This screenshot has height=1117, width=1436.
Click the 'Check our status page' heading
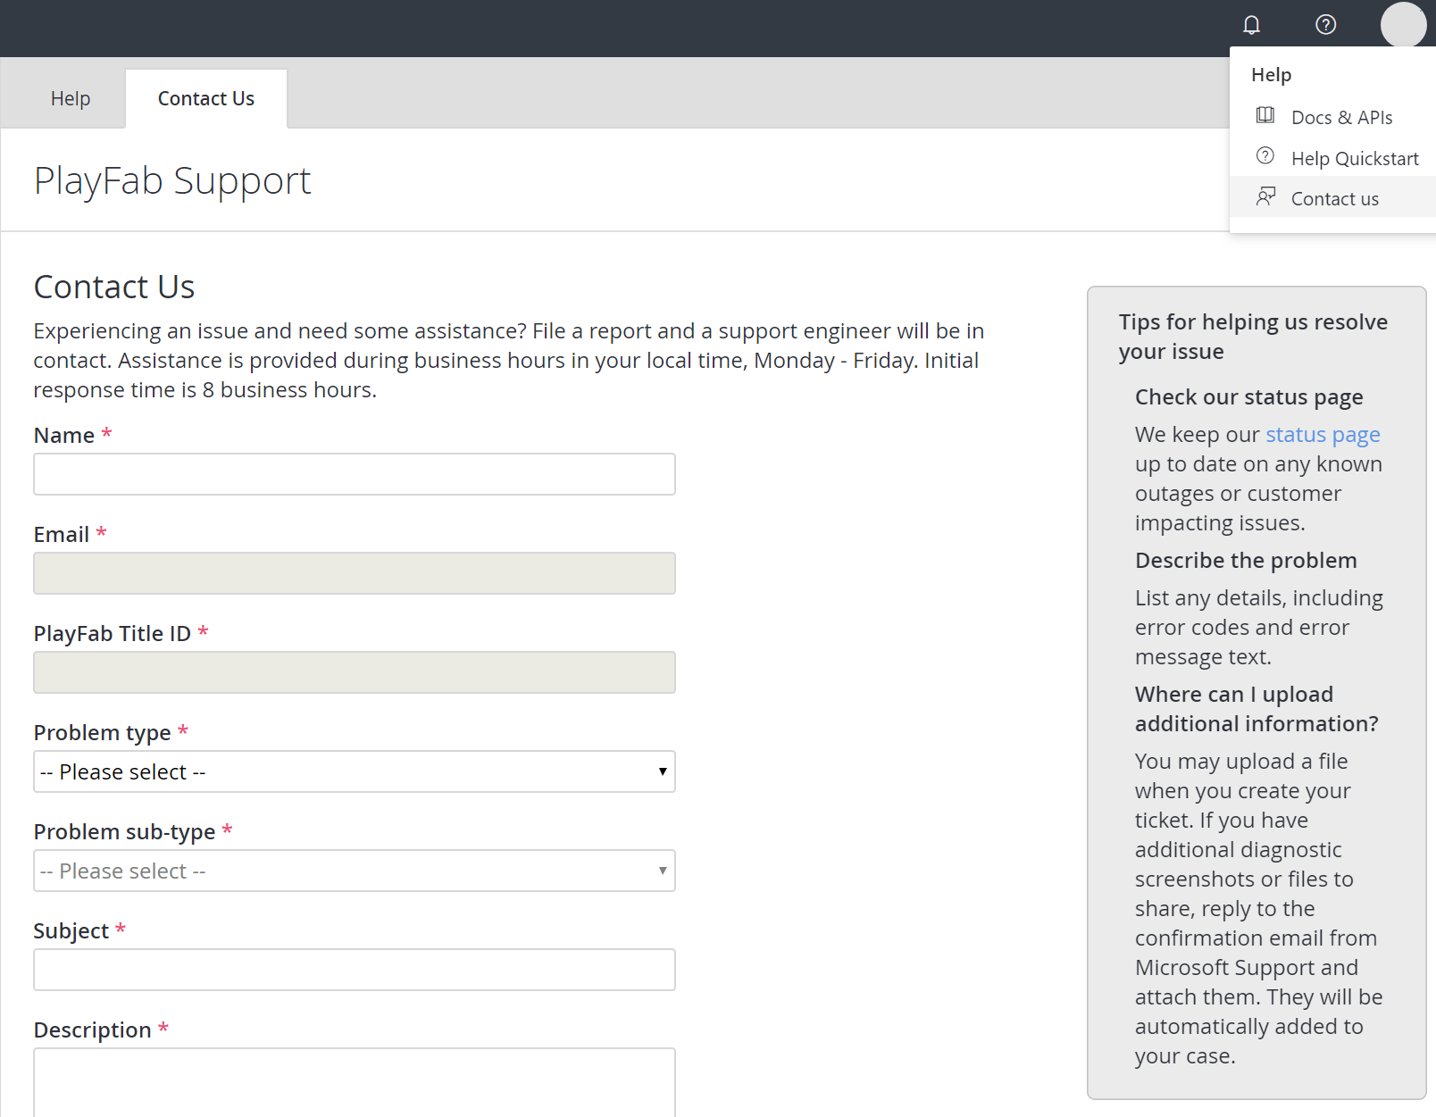pos(1248,397)
